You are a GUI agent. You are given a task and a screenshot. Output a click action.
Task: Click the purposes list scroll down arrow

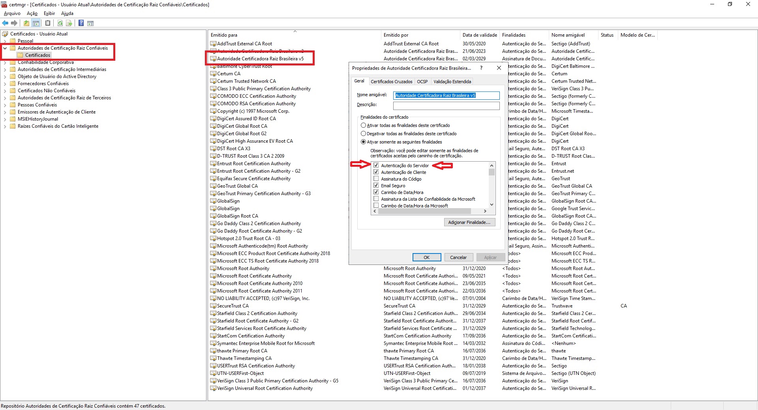[492, 205]
